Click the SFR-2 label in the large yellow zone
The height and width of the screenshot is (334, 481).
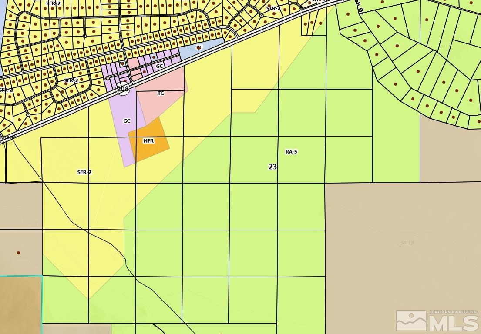coord(84,172)
